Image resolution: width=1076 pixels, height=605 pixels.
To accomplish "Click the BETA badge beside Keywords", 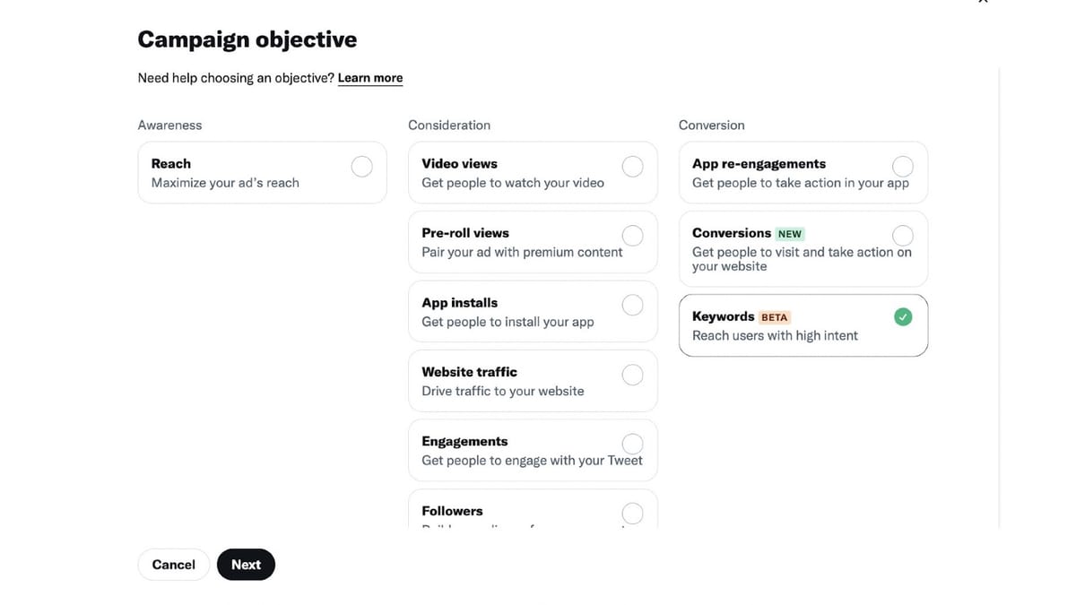I will 774,317.
